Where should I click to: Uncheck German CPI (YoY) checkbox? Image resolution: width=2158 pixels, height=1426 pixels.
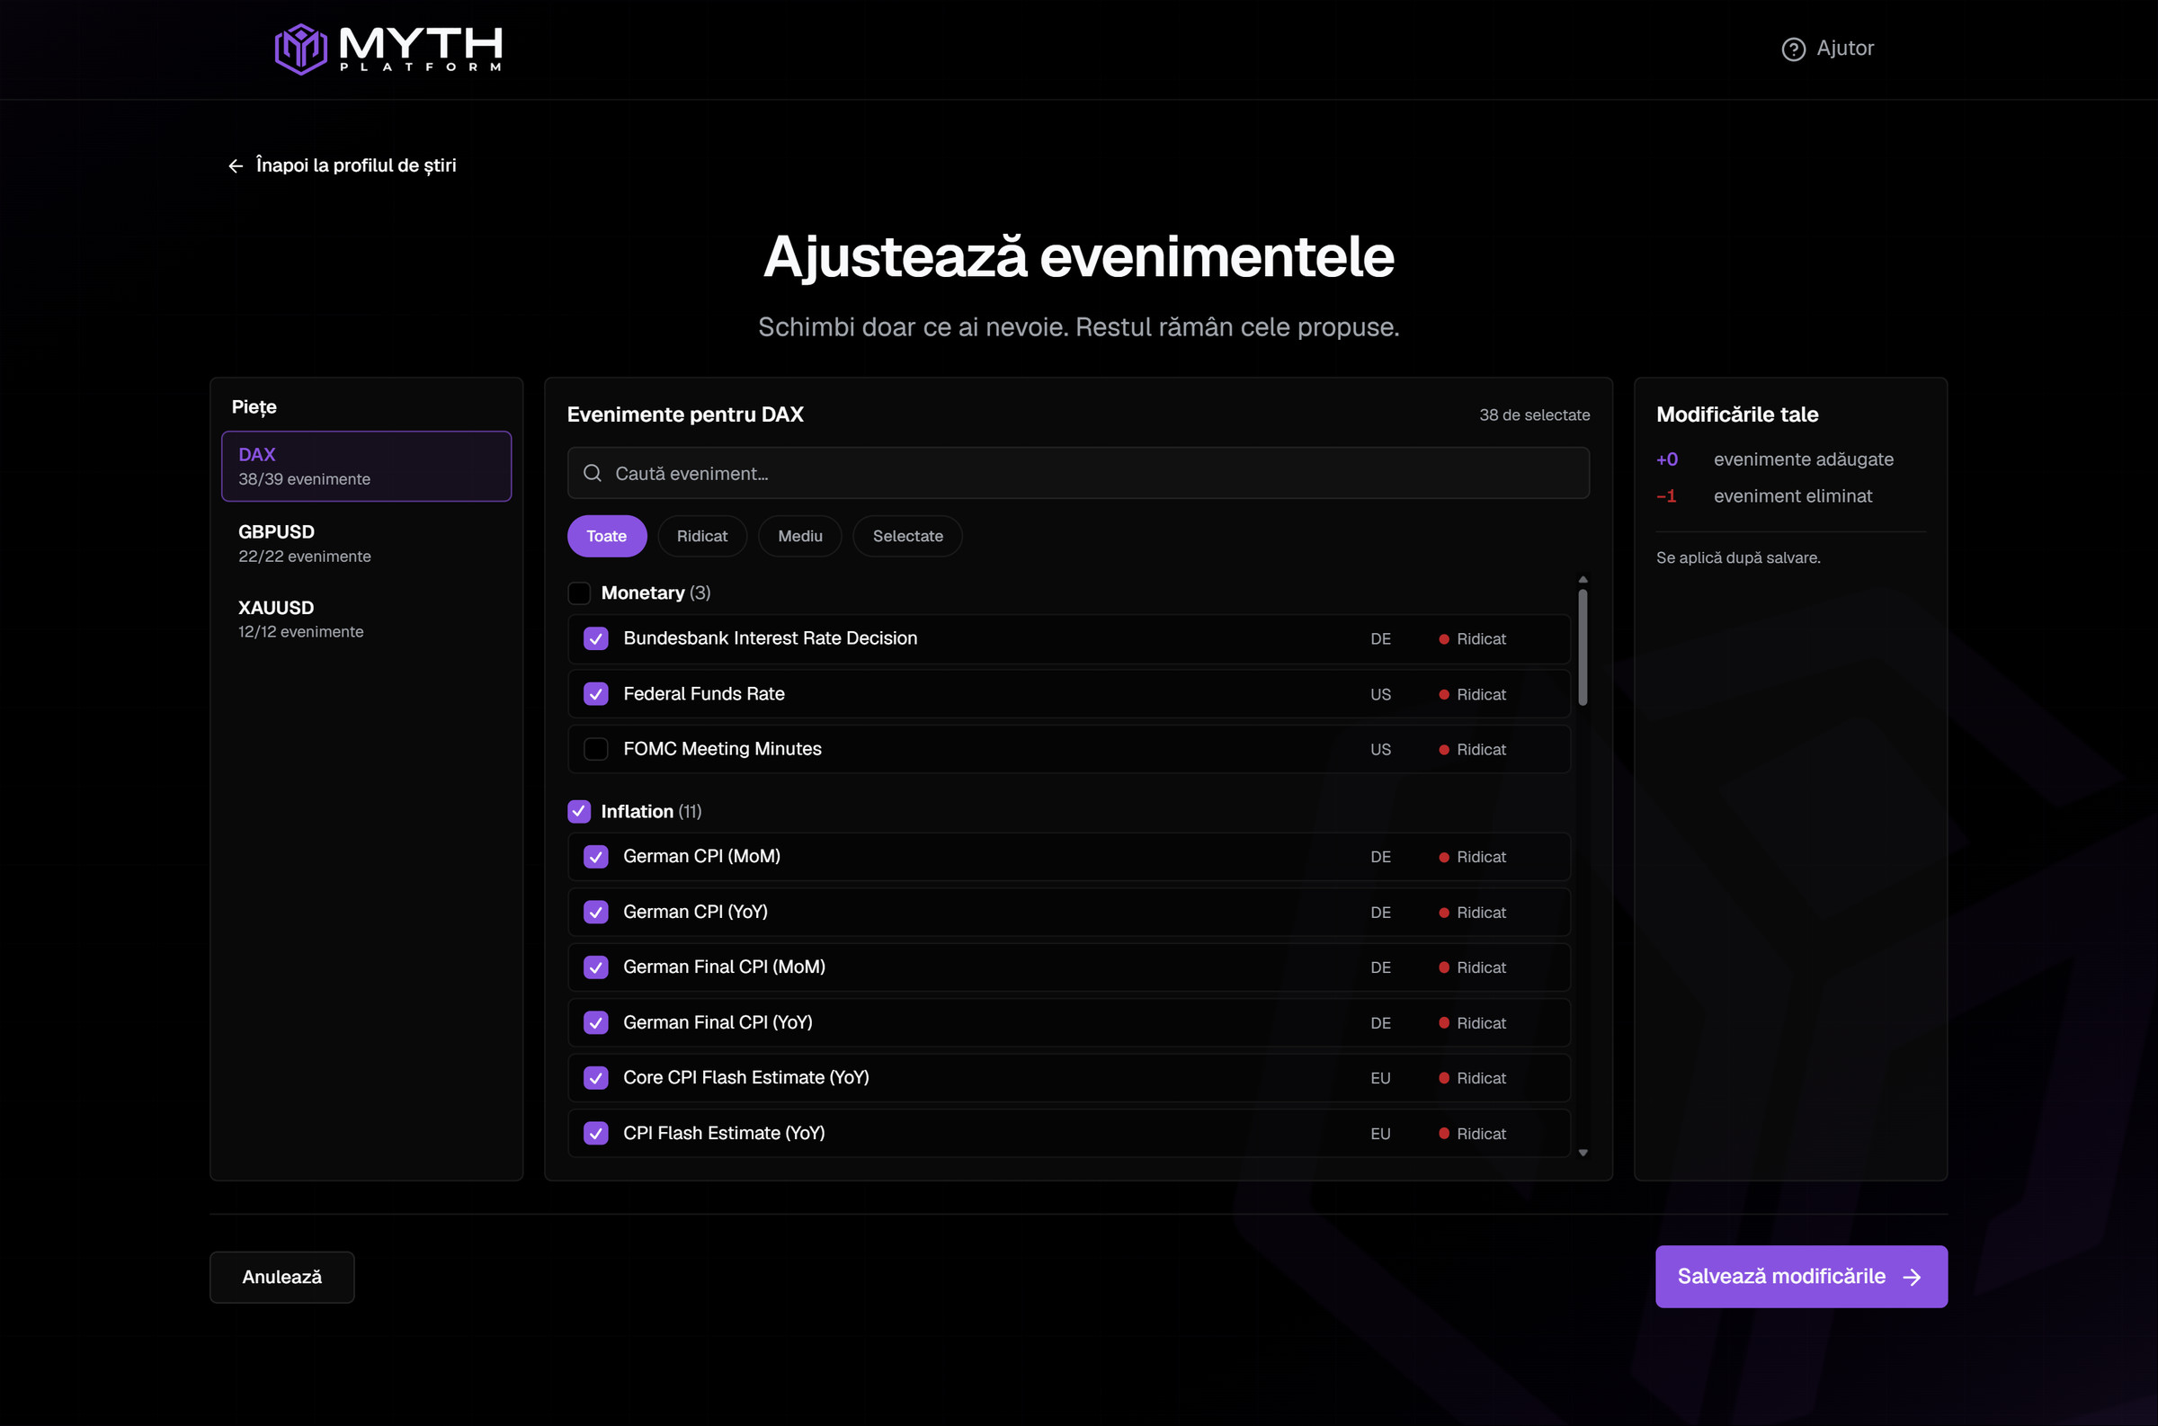(595, 913)
